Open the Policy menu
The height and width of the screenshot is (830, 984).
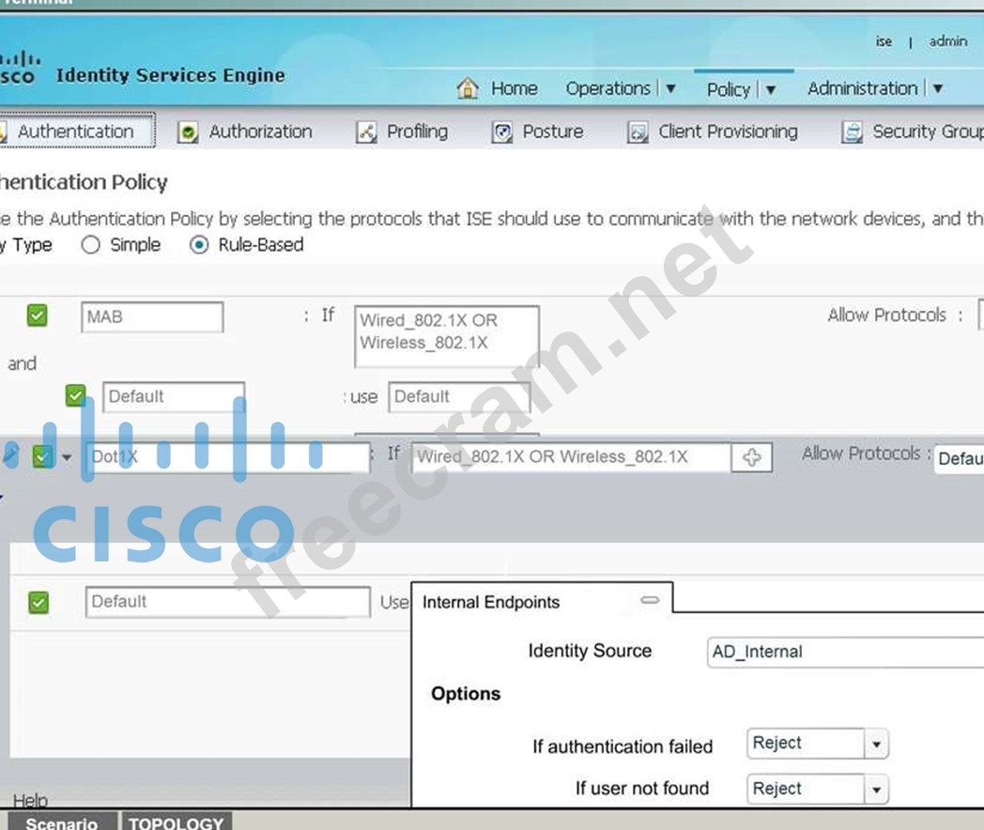pos(729,89)
